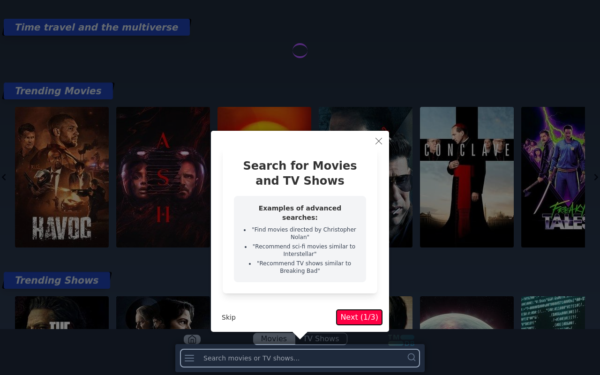Focus the search movies or TV shows field
This screenshot has width=600, height=375.
coord(300,358)
